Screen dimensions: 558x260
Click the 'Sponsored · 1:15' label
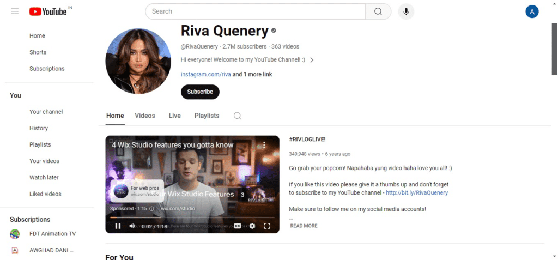tap(129, 208)
